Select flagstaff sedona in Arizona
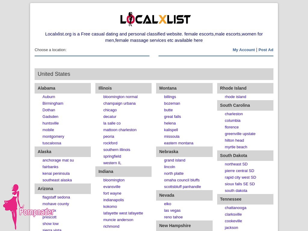Image resolution: width=308 pixels, height=231 pixels. pyautogui.click(x=56, y=197)
